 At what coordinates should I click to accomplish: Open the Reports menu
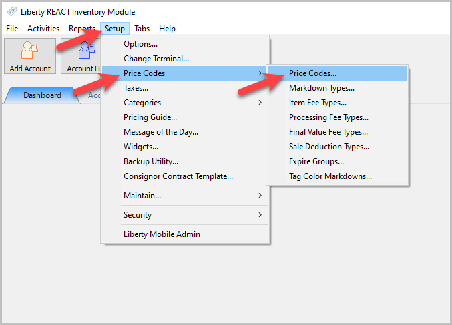[82, 29]
